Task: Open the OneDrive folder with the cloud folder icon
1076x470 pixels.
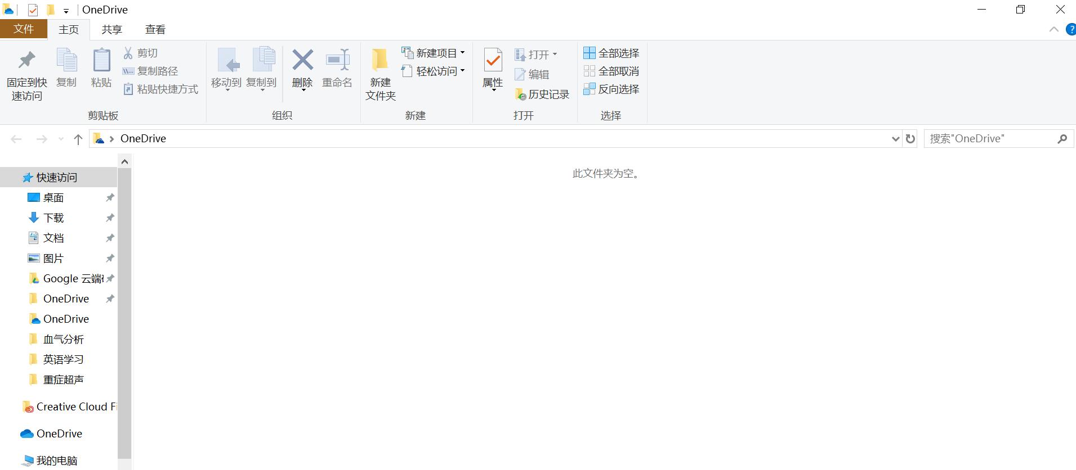Action: point(59,319)
